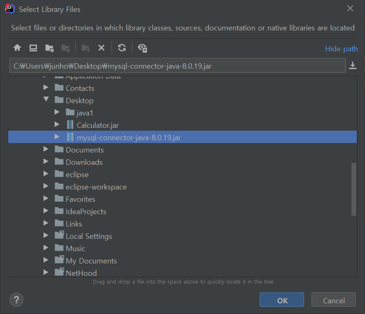This screenshot has height=314, width=365.
Task: Expand the My Documents folder arrow
Action: pos(46,260)
